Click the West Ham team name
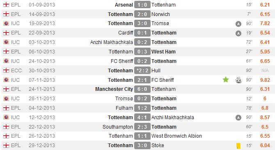This screenshot has height=150, width=275. click(x=163, y=52)
